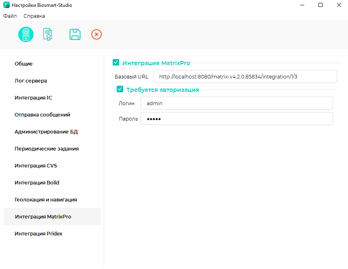Save settings with the floppy disk icon
Screen dimensions: 348x269
click(75, 34)
